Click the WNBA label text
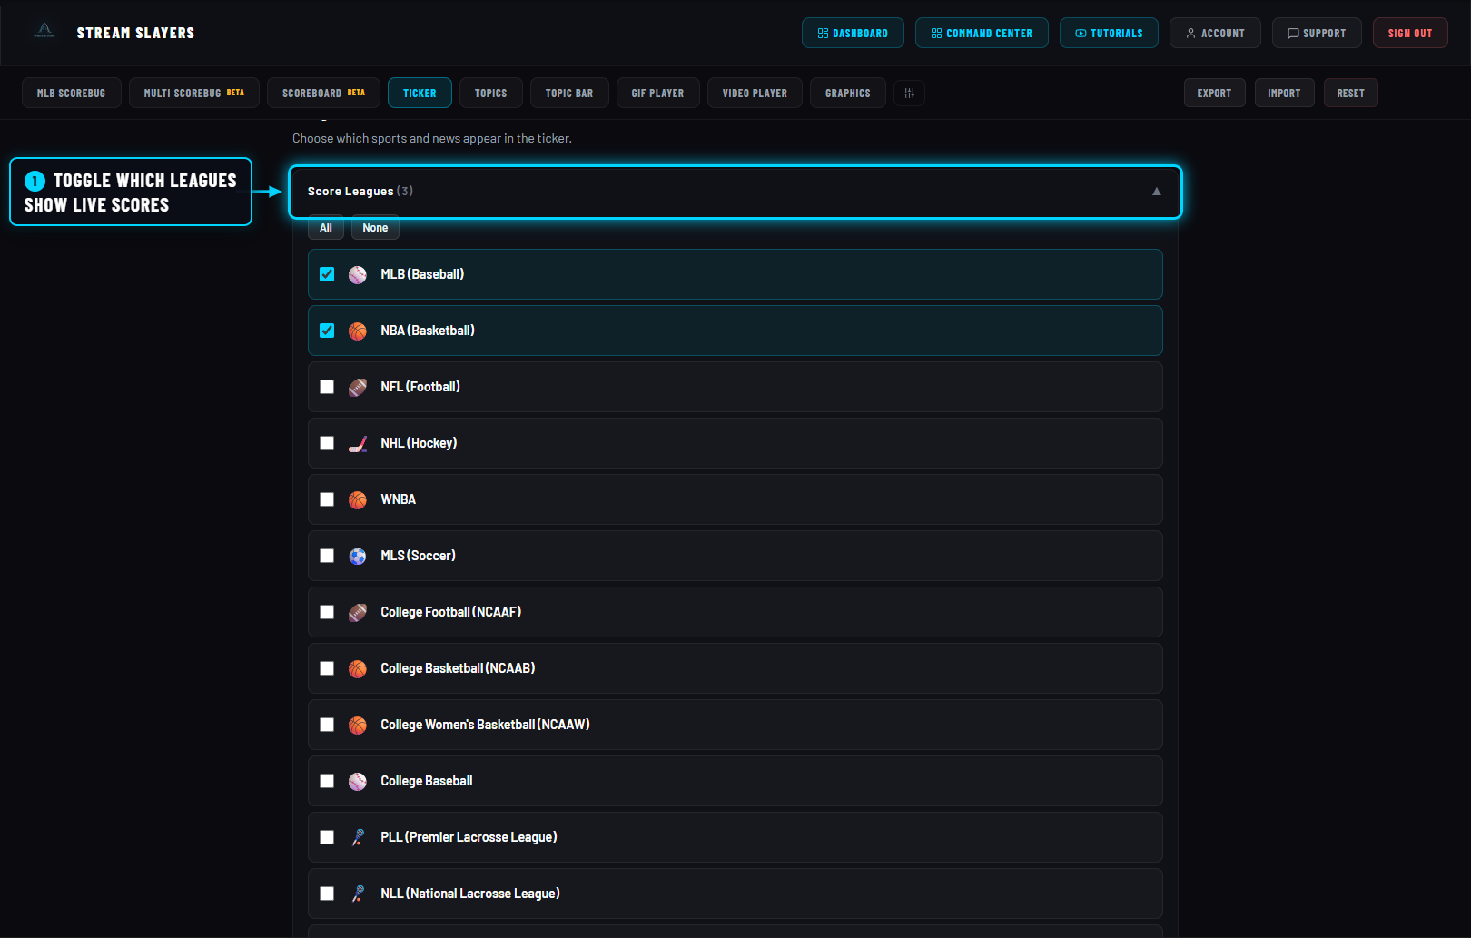Screen dimensions: 1471x938 [x=398, y=499]
